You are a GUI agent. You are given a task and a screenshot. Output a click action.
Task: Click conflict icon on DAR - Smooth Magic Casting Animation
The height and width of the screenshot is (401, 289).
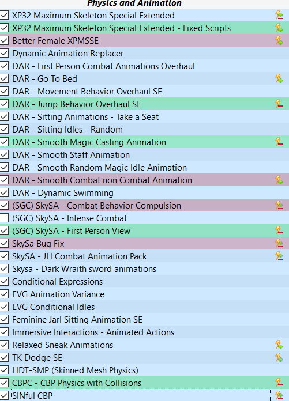[x=279, y=142]
